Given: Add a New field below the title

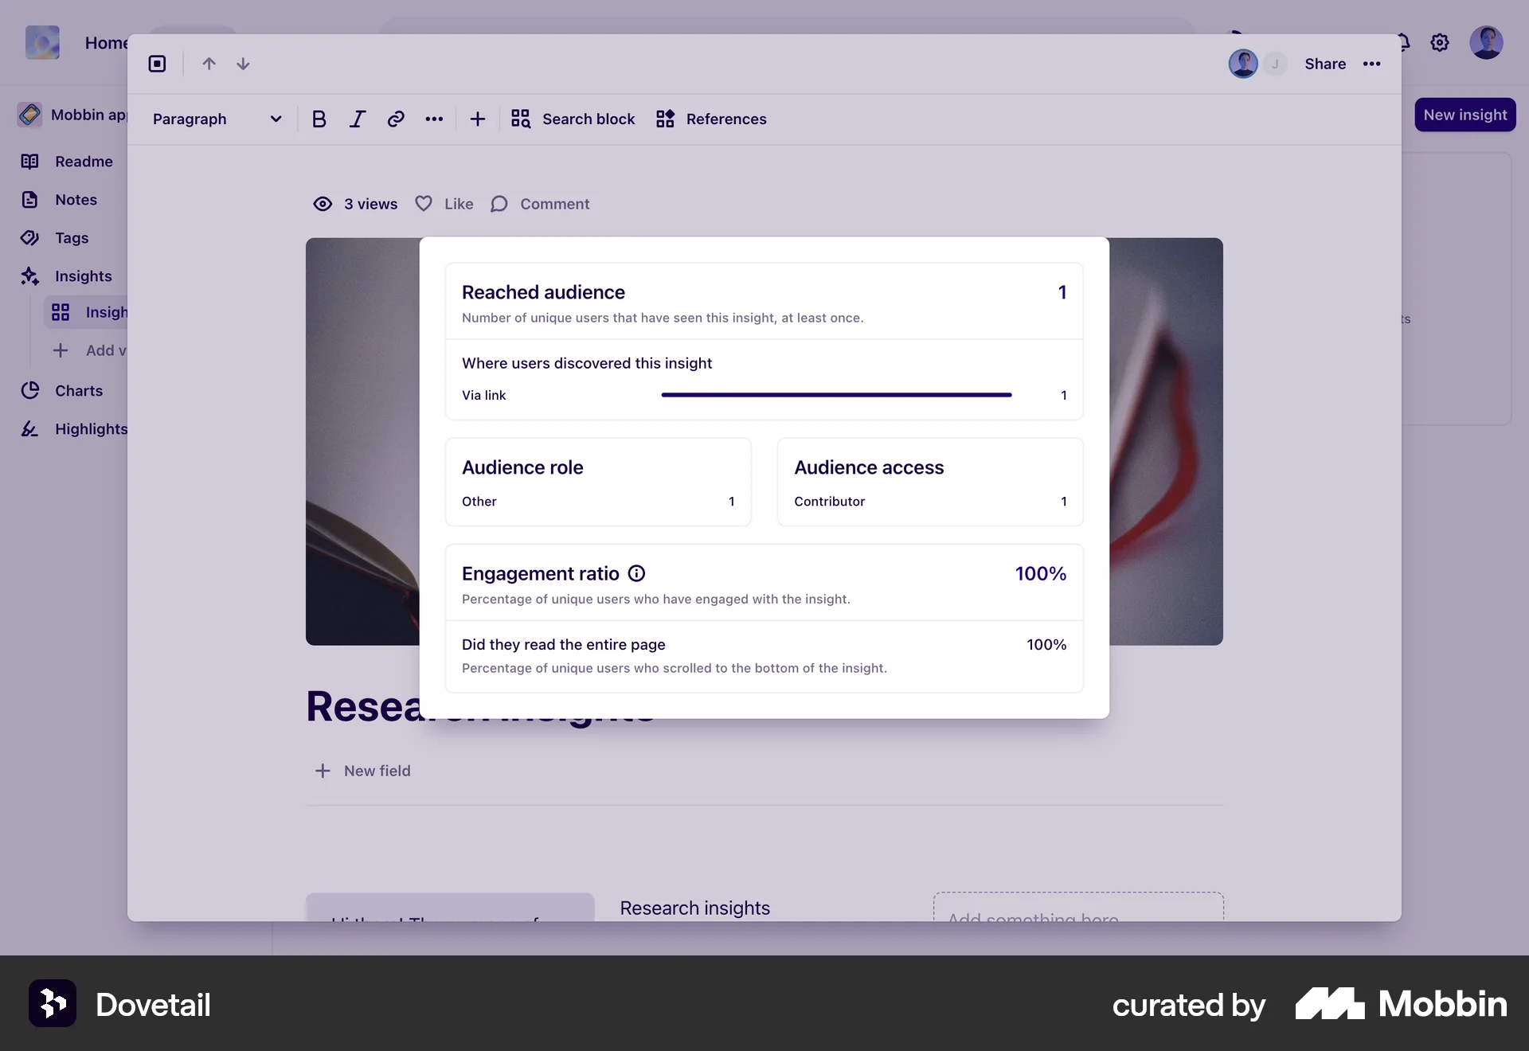Looking at the screenshot, I should pyautogui.click(x=362, y=770).
